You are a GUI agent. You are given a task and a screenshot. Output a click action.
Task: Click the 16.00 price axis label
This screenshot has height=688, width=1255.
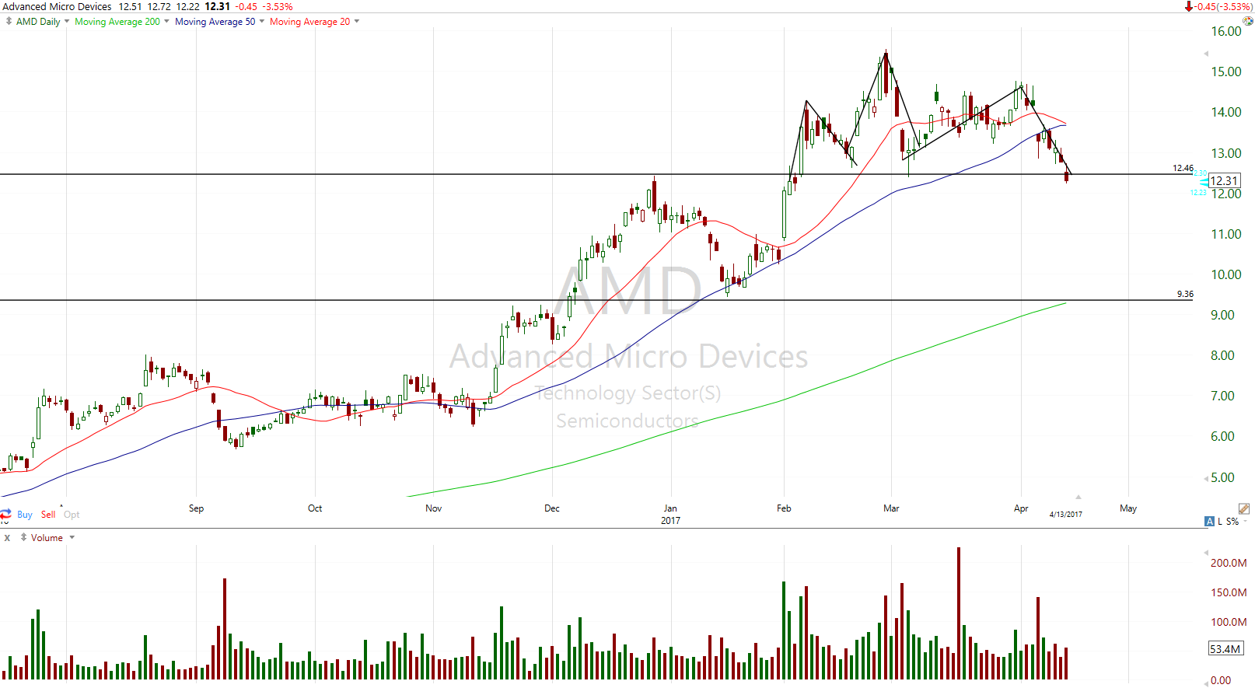point(1226,31)
